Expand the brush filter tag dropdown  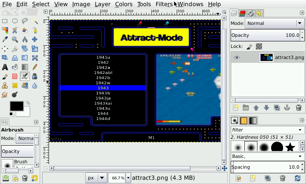tap(300, 130)
